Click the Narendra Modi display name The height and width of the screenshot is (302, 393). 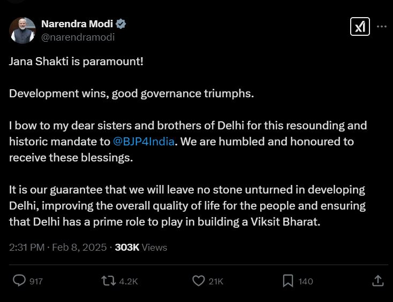click(x=77, y=24)
